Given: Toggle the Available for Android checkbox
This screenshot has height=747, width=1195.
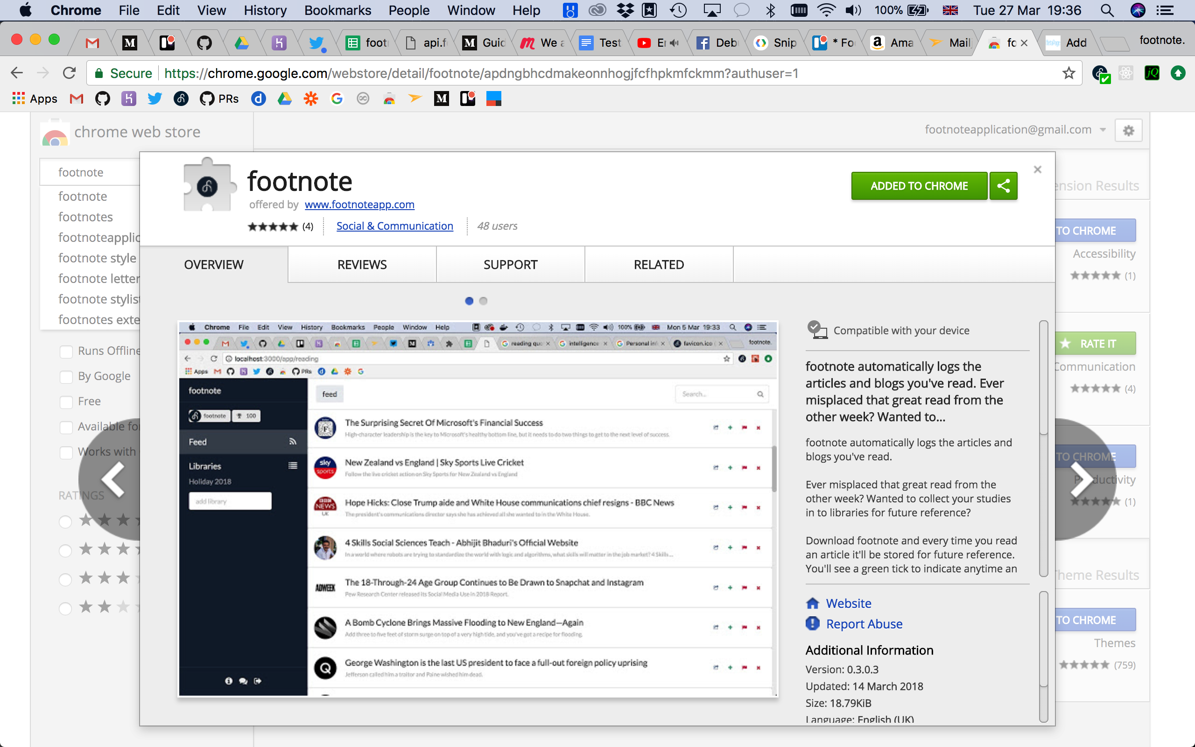Looking at the screenshot, I should tap(66, 427).
